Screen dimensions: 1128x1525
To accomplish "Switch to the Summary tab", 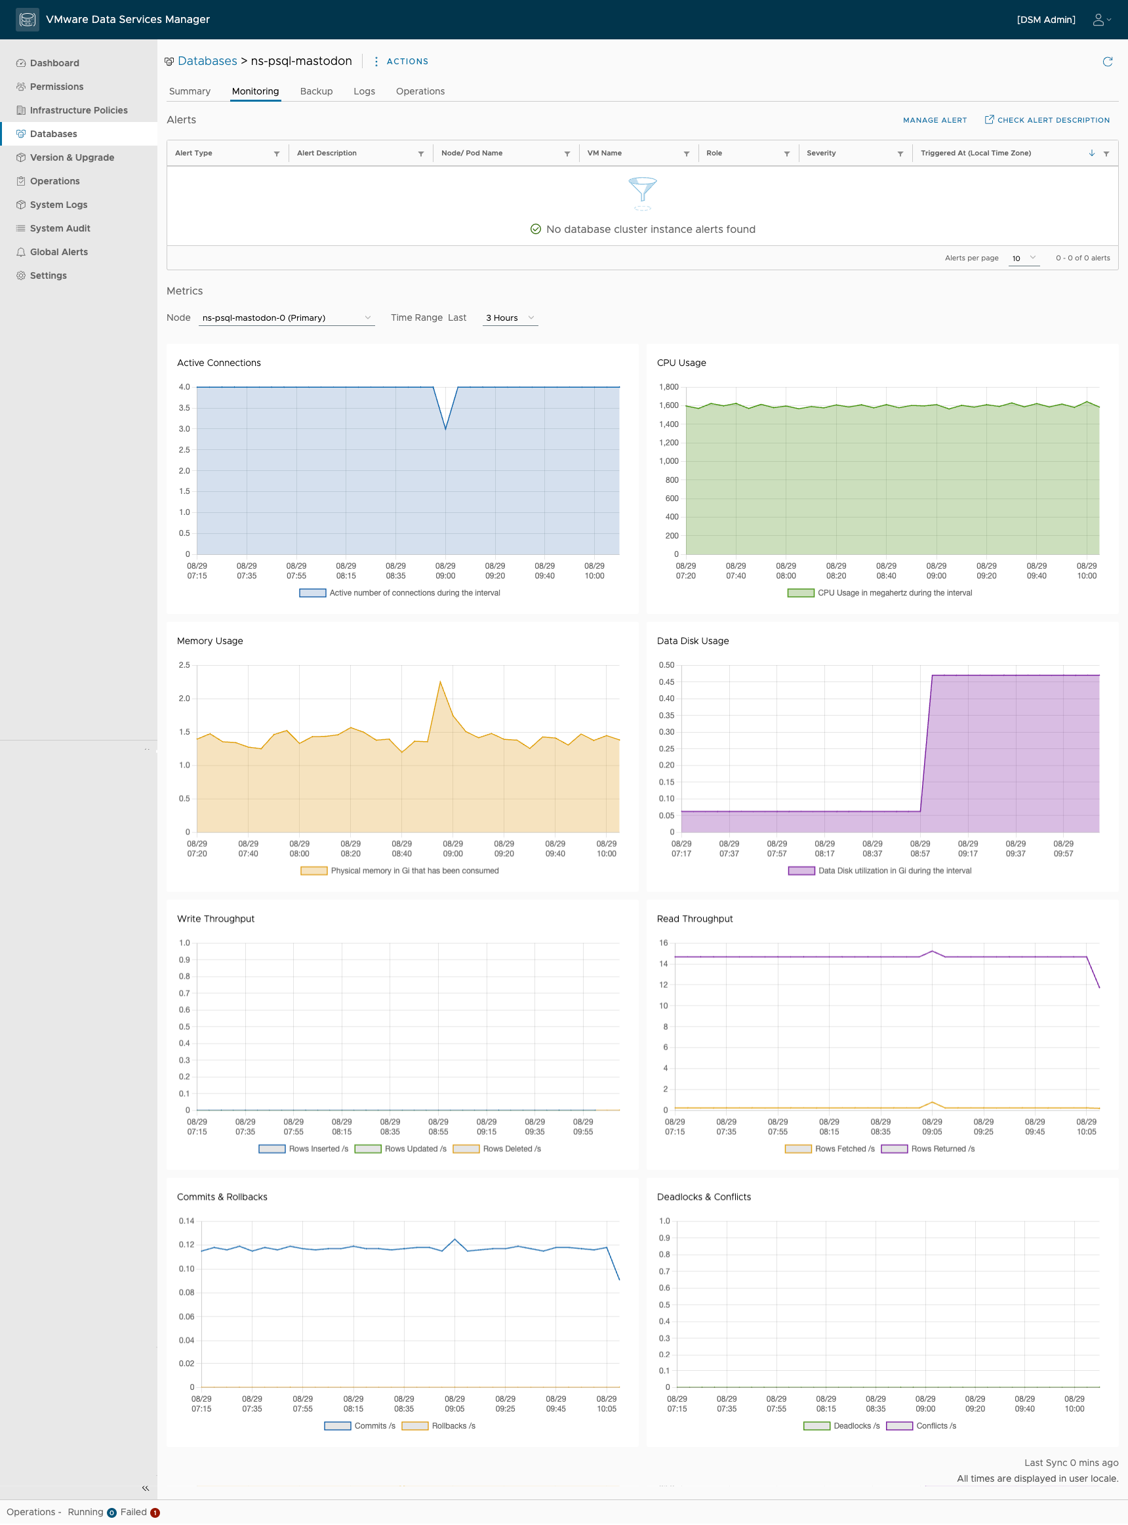I will point(190,92).
